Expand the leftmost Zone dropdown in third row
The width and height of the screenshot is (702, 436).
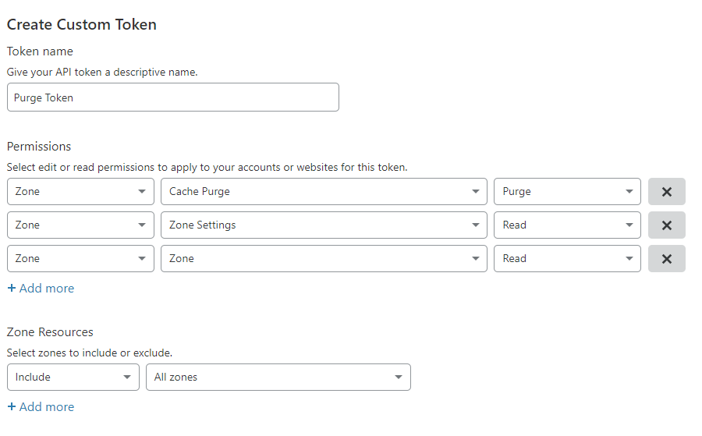80,258
